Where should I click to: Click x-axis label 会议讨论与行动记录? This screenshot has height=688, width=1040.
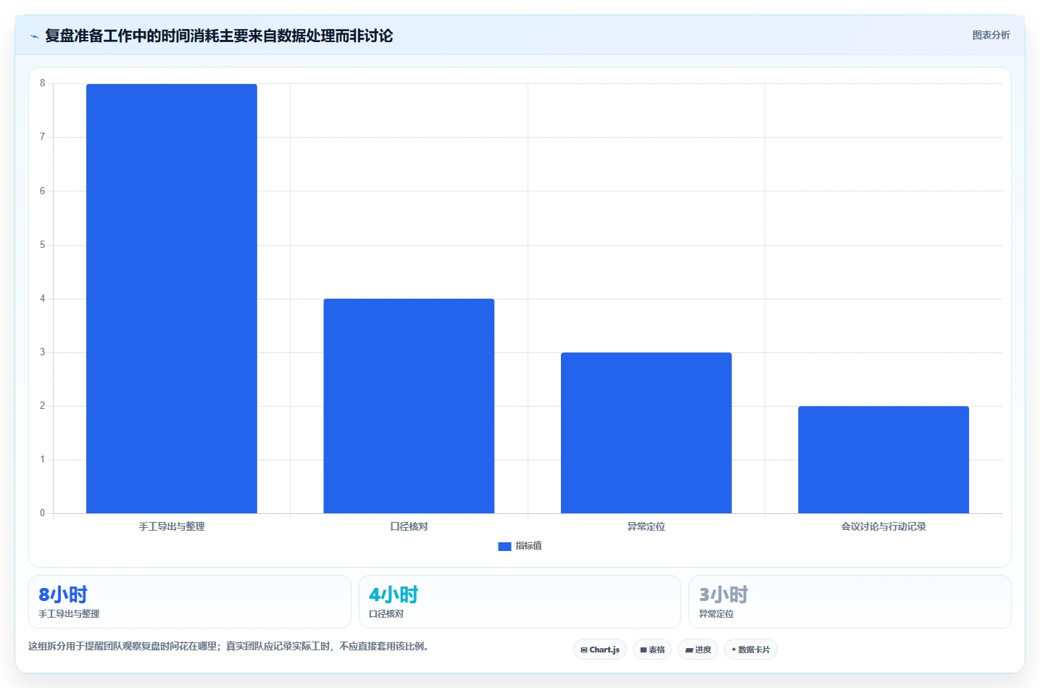[x=883, y=526]
